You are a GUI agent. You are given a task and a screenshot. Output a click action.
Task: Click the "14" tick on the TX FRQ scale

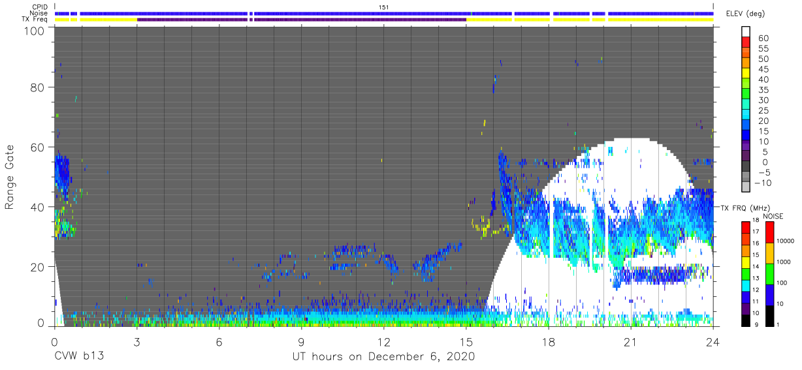(x=755, y=266)
